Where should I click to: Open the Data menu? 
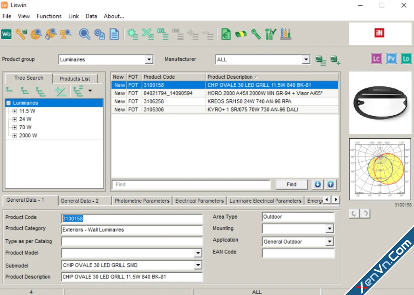pos(91,16)
